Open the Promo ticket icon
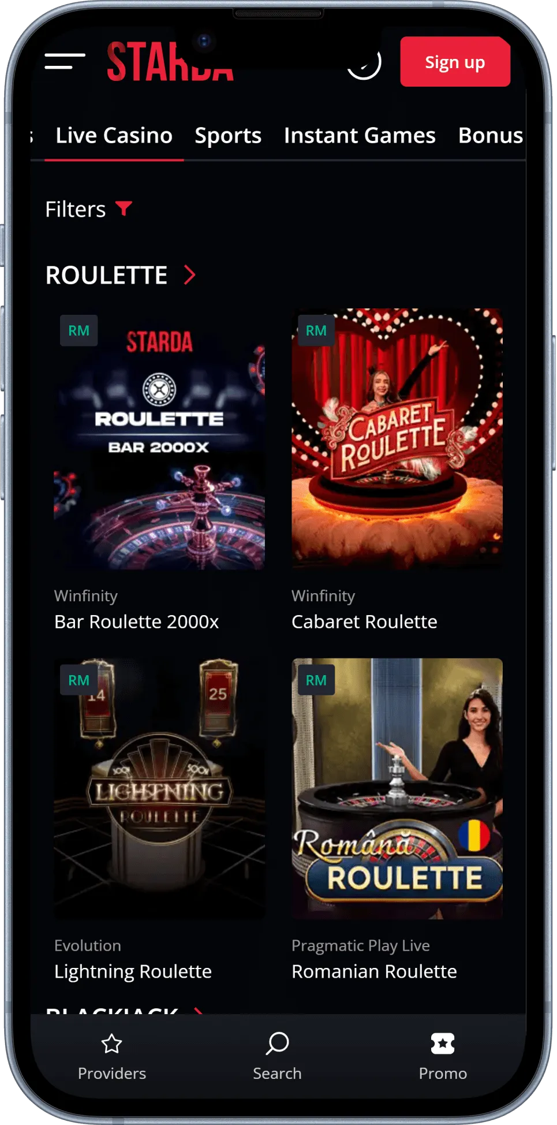The image size is (557, 1125). point(443,1044)
